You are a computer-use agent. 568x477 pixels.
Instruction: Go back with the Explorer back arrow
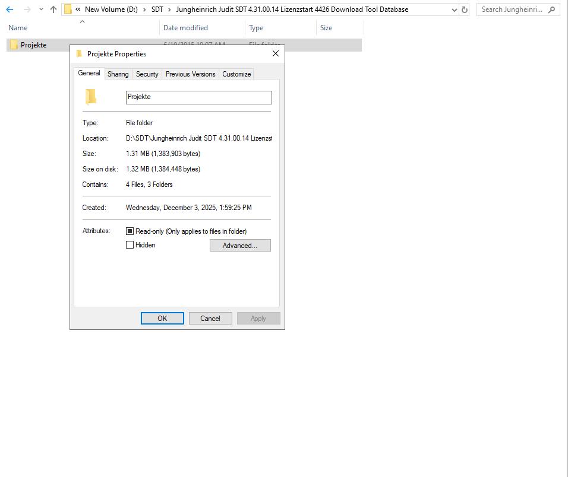tap(10, 9)
